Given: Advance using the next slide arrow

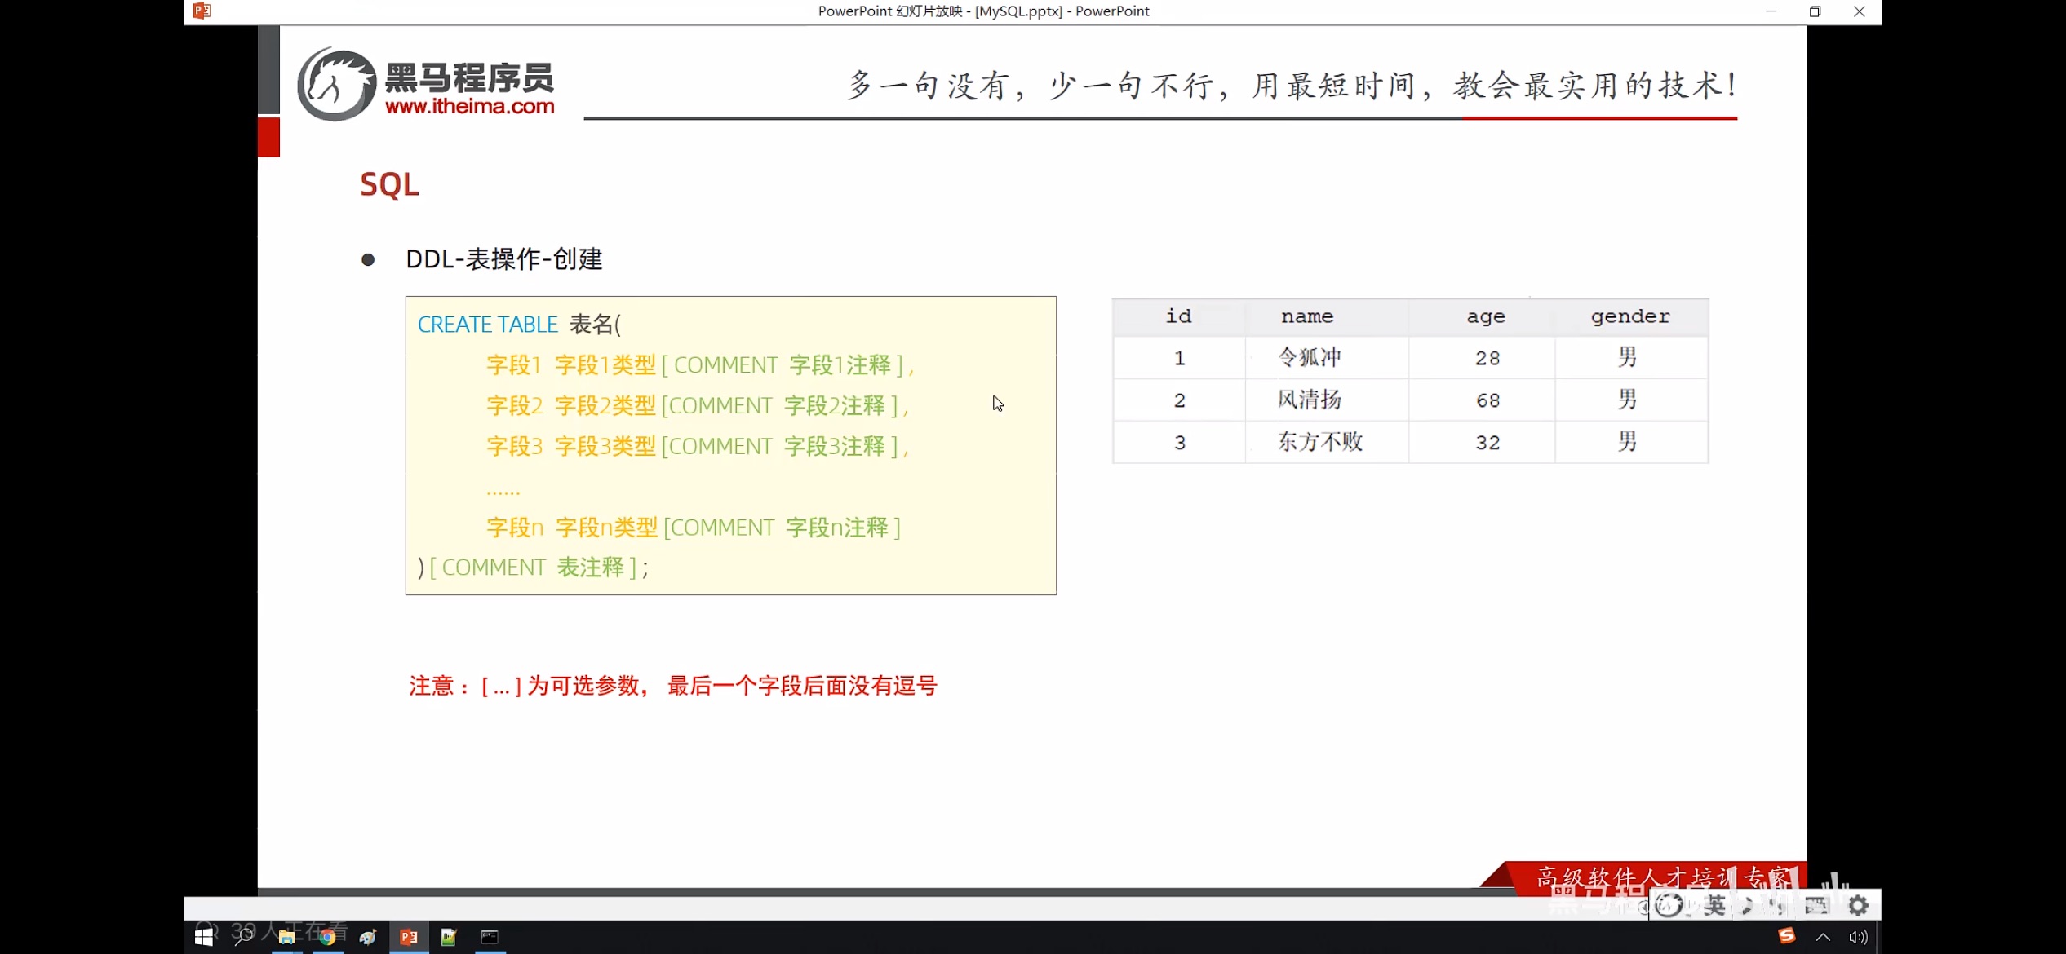Looking at the screenshot, I should [1776, 905].
